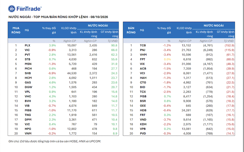Click the FRT ticker symbol
This screenshot has height=152, width=244.
[x=142, y=115]
